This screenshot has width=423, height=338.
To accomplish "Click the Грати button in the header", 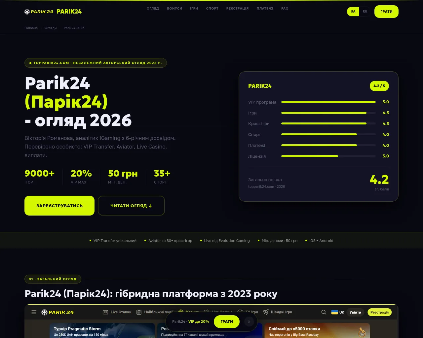I will pos(386,12).
